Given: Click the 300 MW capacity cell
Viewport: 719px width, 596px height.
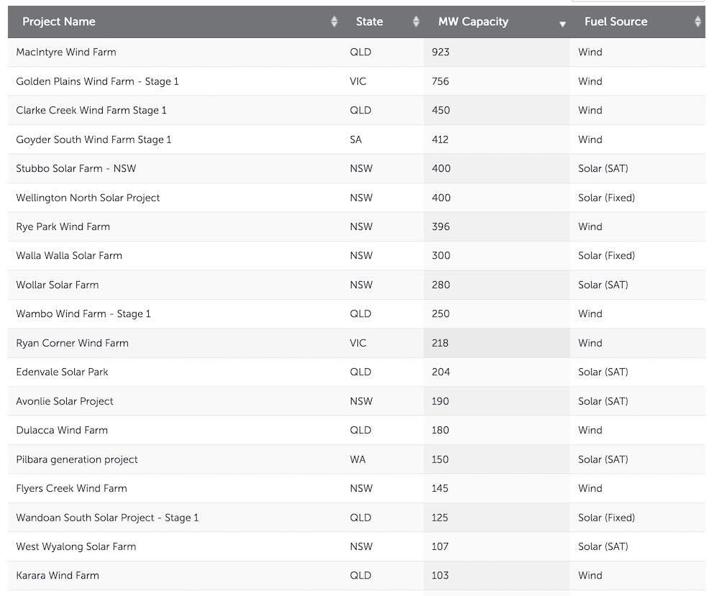Looking at the screenshot, I should (x=497, y=256).
